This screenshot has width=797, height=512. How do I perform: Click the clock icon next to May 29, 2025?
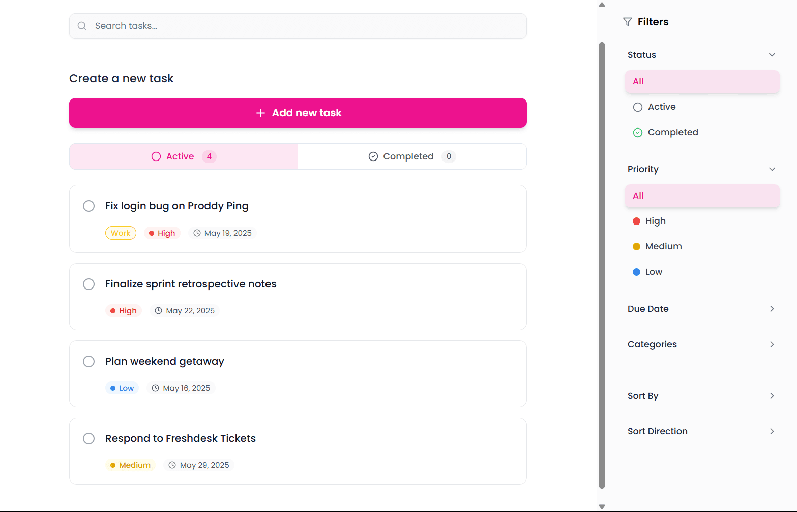(171, 465)
